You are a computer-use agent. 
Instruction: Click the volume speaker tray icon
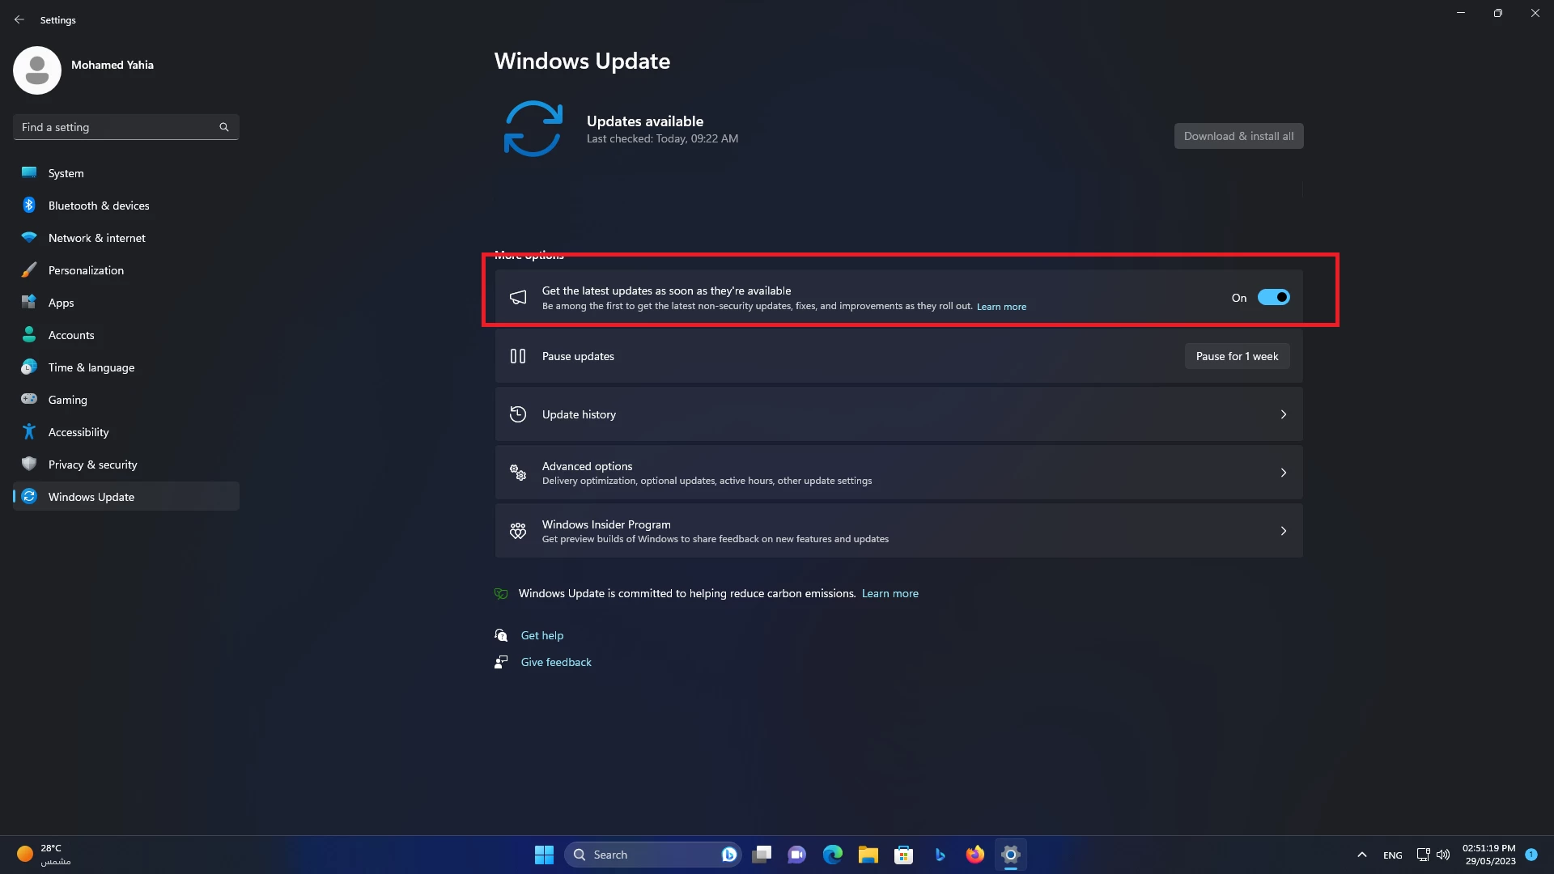pyautogui.click(x=1443, y=855)
